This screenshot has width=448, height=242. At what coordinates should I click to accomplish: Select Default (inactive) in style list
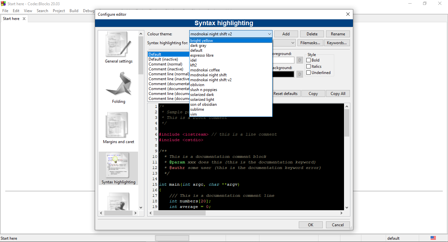coord(169,59)
